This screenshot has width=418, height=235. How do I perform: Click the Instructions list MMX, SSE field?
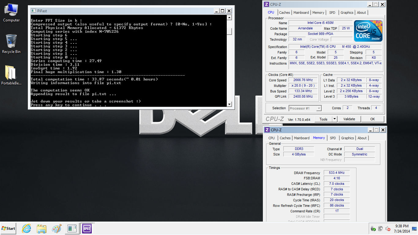pyautogui.click(x=335, y=65)
